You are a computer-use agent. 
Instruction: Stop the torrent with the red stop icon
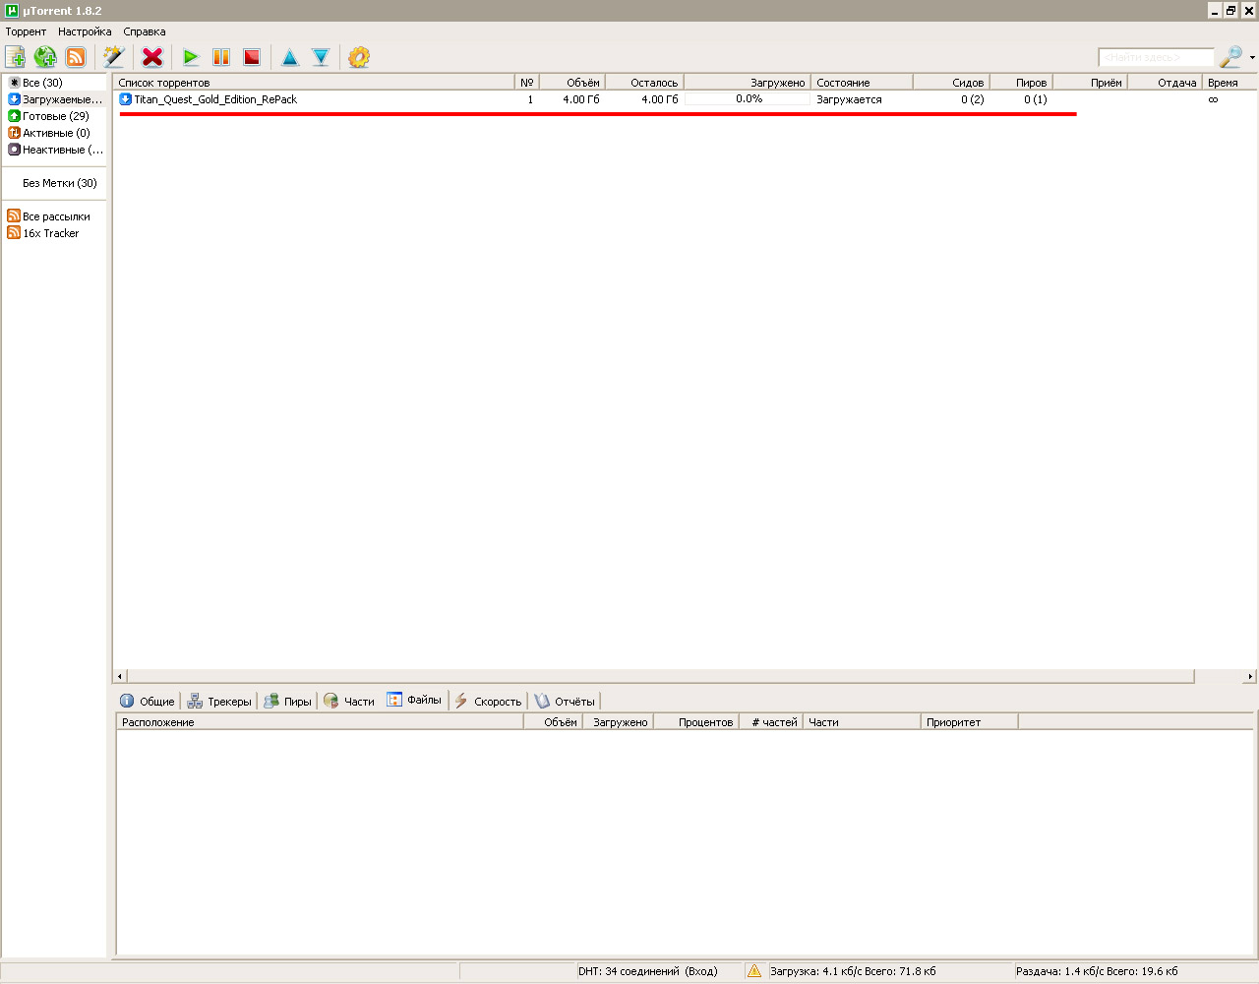252,57
